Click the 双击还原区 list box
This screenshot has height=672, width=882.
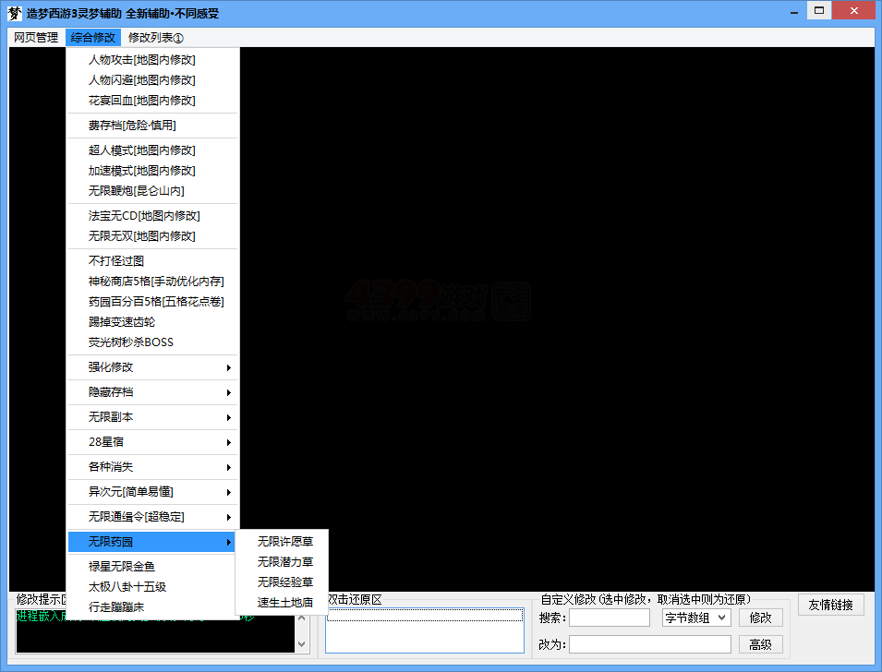pyautogui.click(x=425, y=630)
